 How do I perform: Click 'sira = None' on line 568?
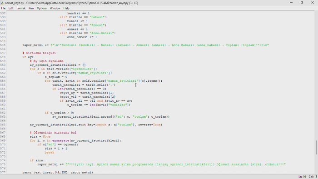click(x=40, y=137)
